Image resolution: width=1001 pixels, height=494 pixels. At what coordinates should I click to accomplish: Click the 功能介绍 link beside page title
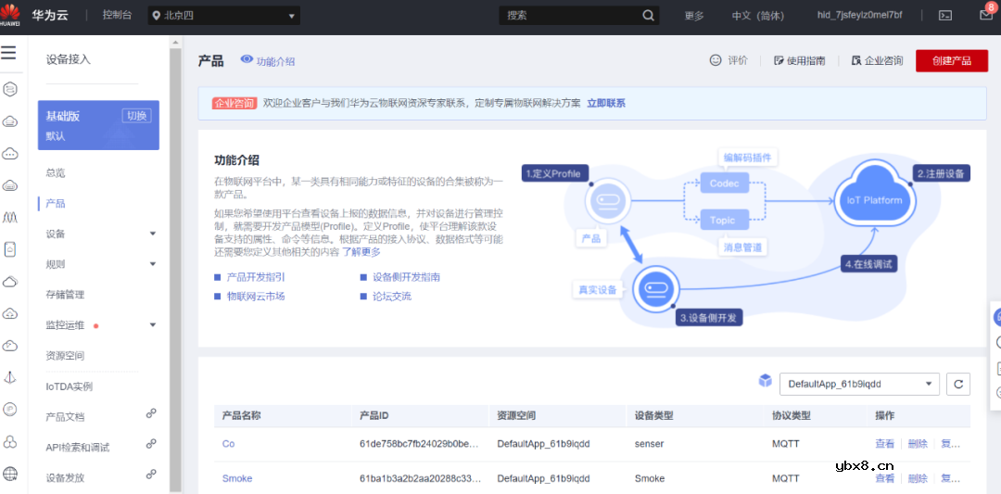(x=275, y=61)
